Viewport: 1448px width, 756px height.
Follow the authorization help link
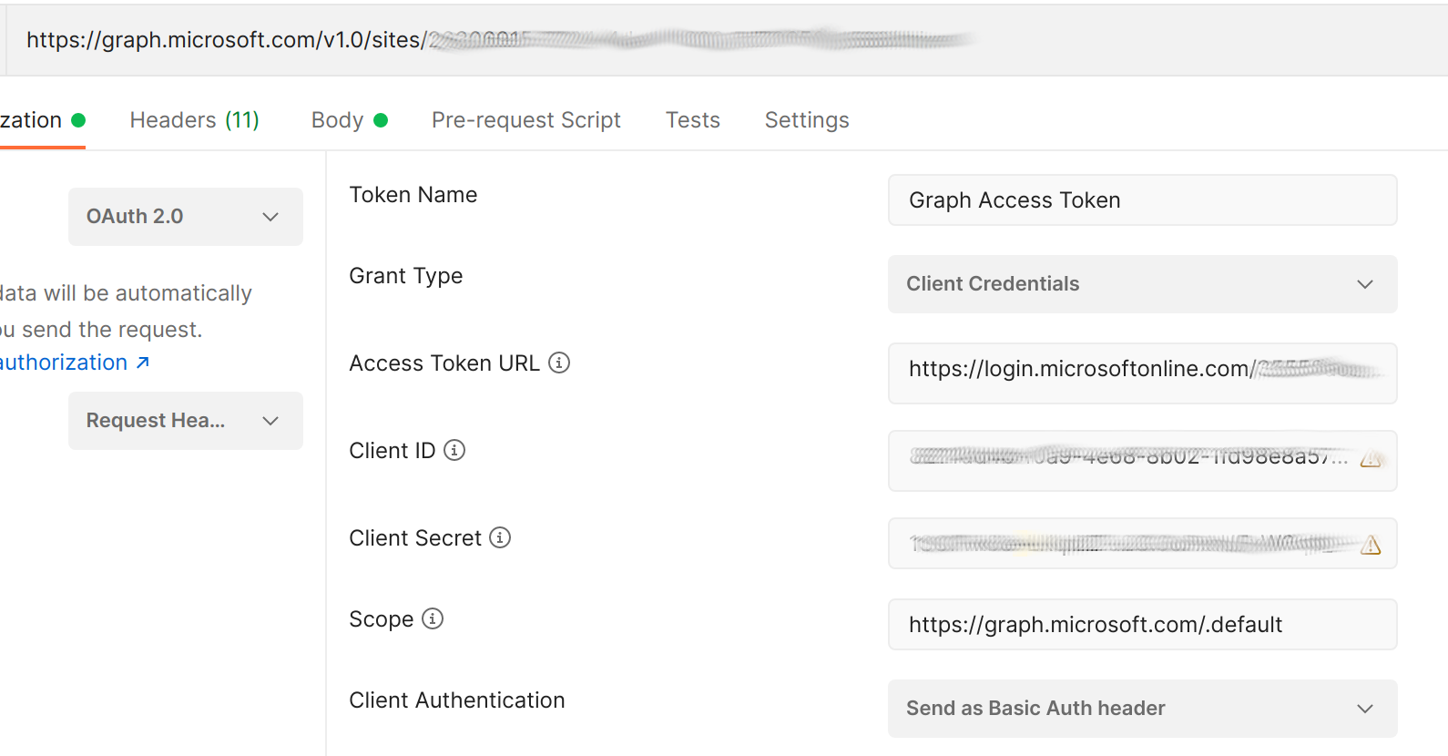point(75,363)
